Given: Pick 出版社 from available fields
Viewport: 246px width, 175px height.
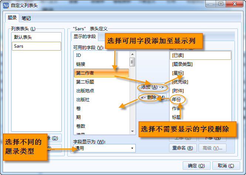Looking at the screenshot, I should pyautogui.click(x=101, y=100).
